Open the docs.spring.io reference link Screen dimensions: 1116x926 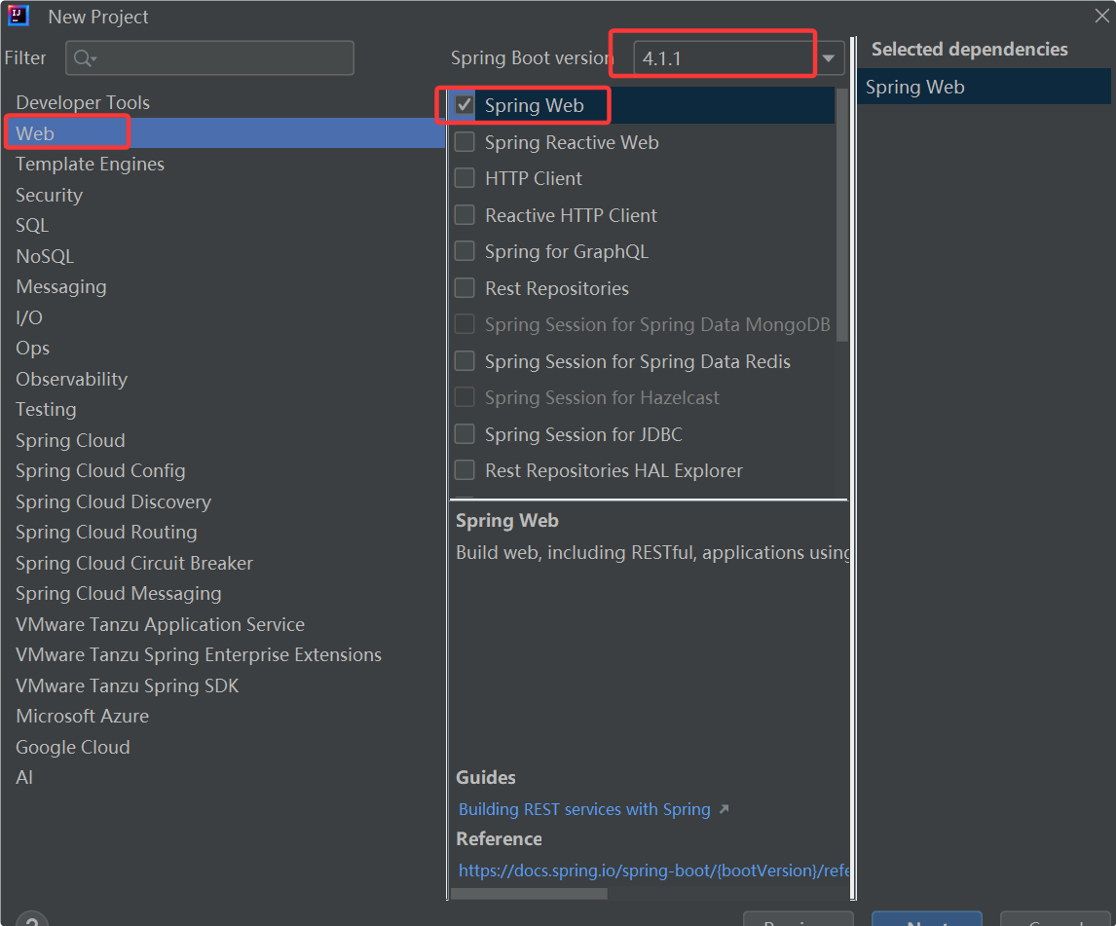tap(653, 870)
